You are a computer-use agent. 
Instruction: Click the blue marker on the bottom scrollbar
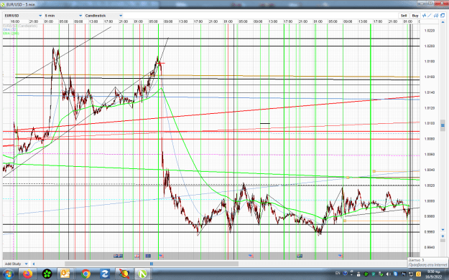152,264
